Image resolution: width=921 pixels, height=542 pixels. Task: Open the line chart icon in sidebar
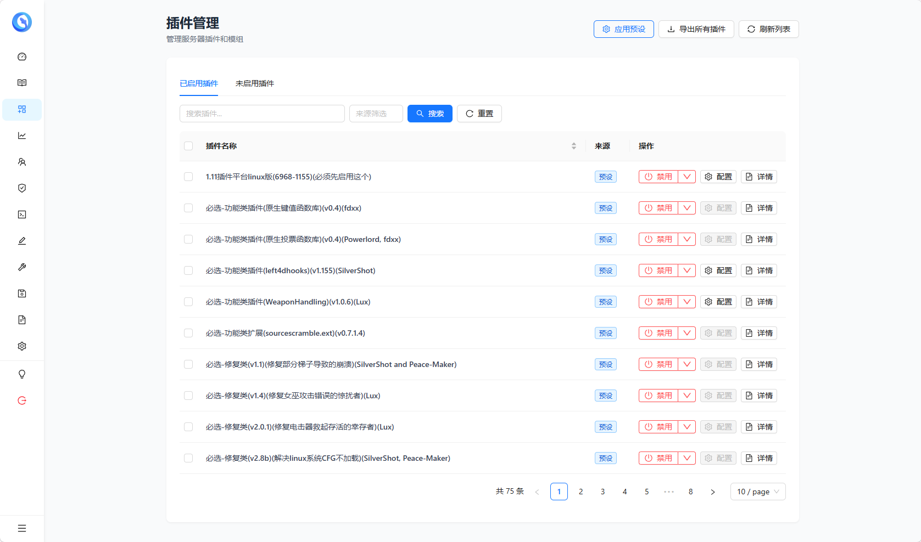[x=22, y=135]
